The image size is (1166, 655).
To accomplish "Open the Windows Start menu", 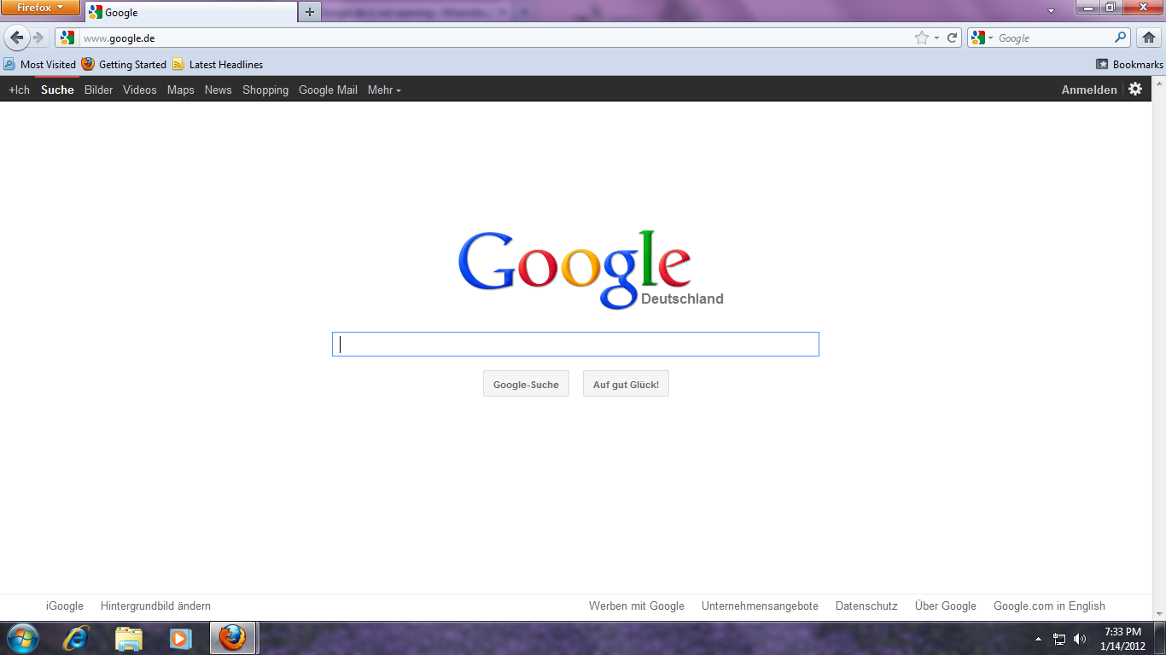I will [x=22, y=638].
